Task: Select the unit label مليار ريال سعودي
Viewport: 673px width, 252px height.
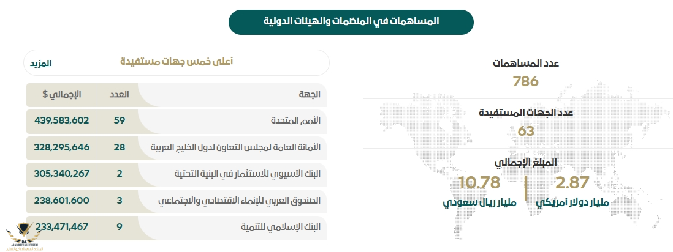Action: click(x=479, y=202)
